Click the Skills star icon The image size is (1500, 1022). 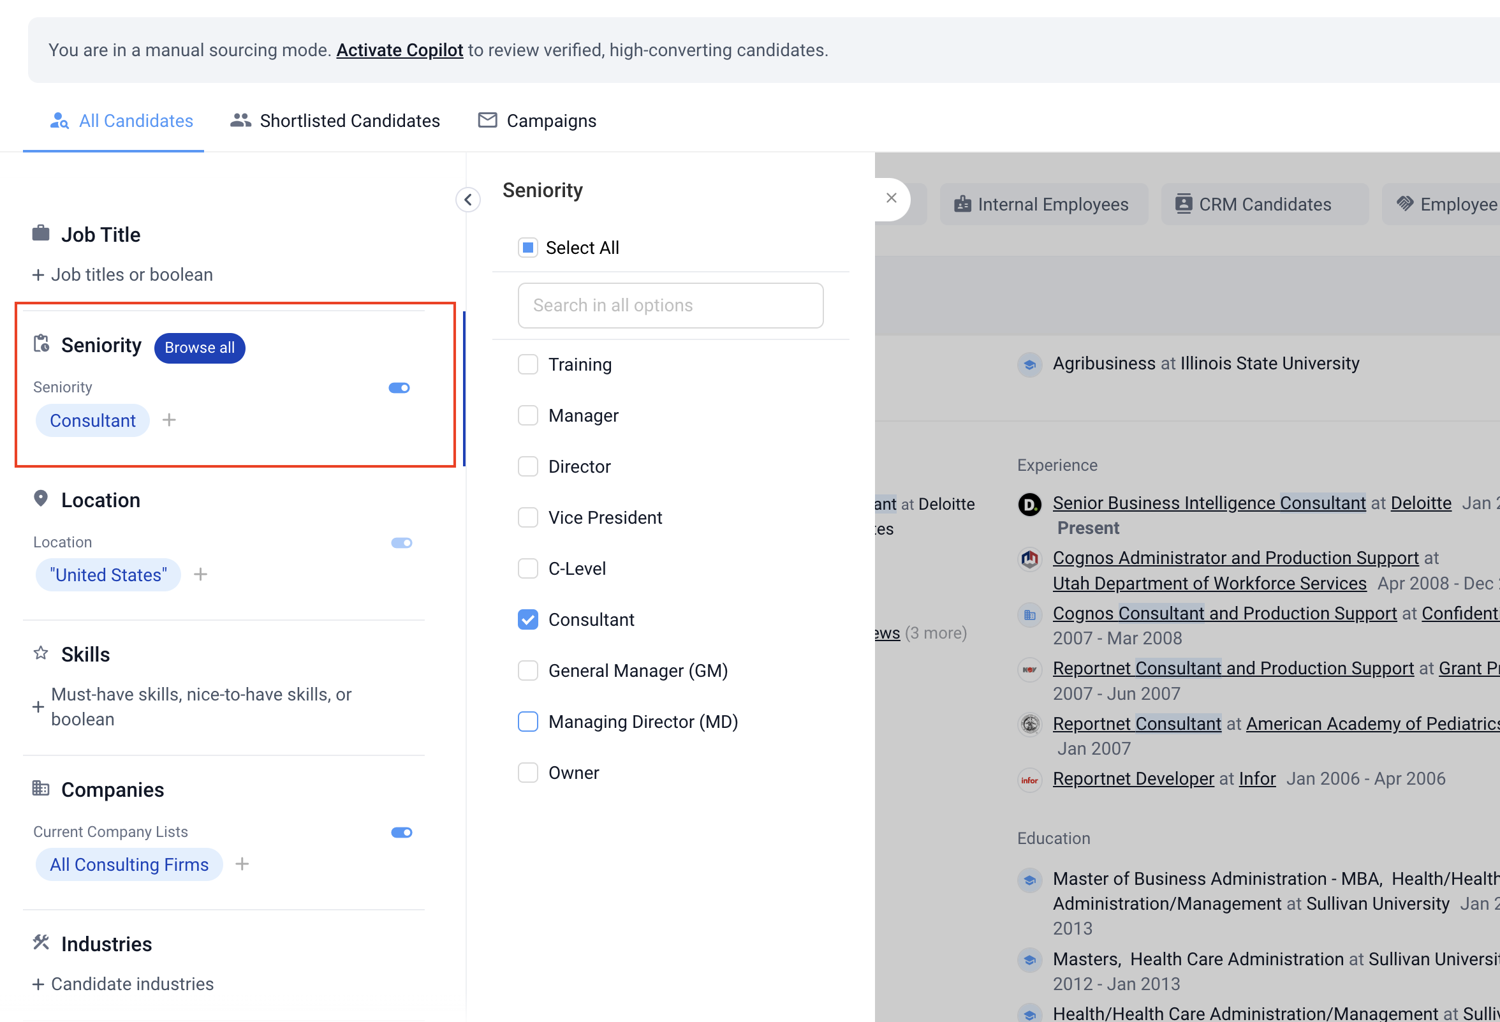41,653
